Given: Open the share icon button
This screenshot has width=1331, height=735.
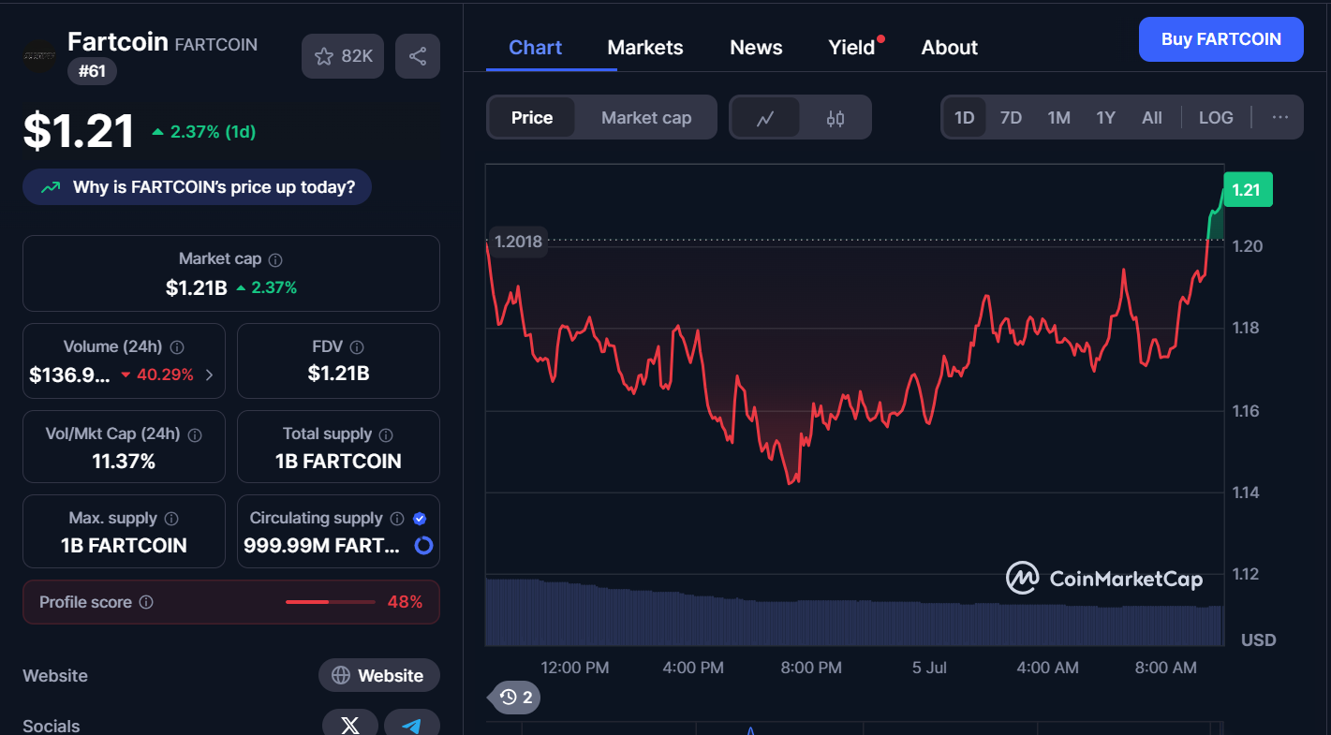Looking at the screenshot, I should [418, 56].
